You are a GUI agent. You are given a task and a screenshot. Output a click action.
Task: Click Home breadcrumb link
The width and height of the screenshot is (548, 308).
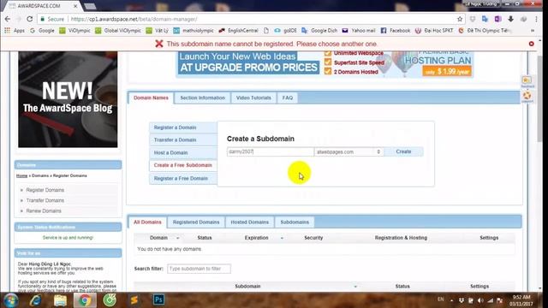point(21,175)
